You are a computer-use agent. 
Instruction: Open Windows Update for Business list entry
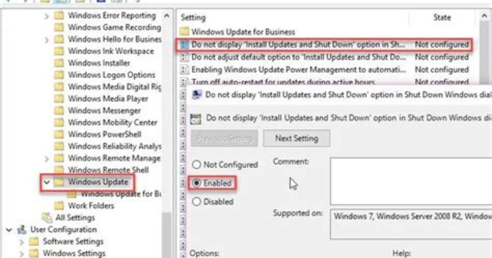pos(243,32)
